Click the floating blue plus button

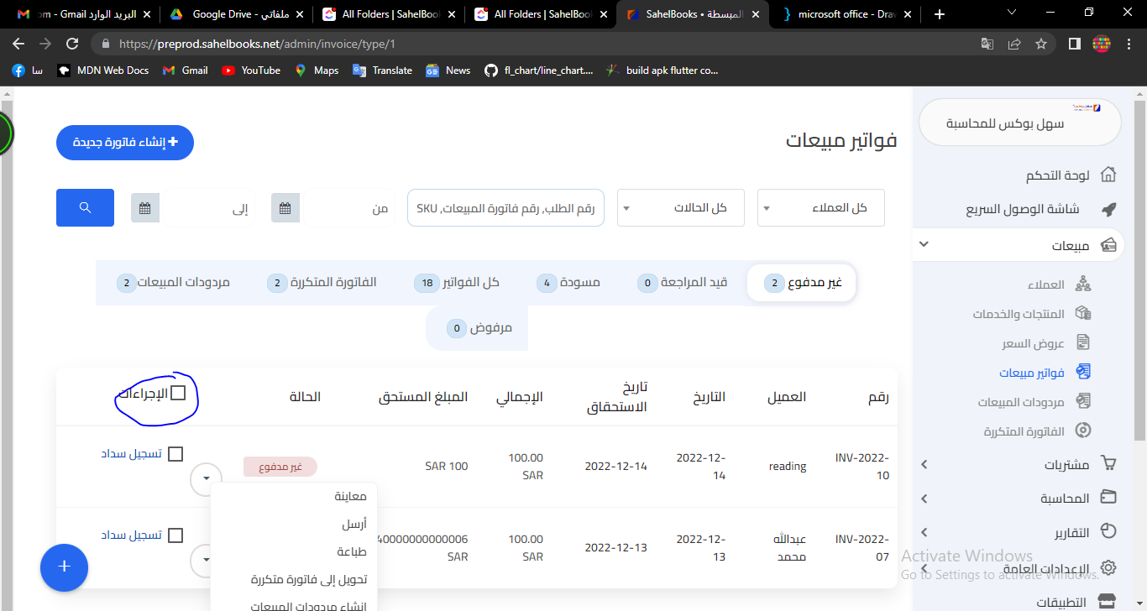(64, 567)
